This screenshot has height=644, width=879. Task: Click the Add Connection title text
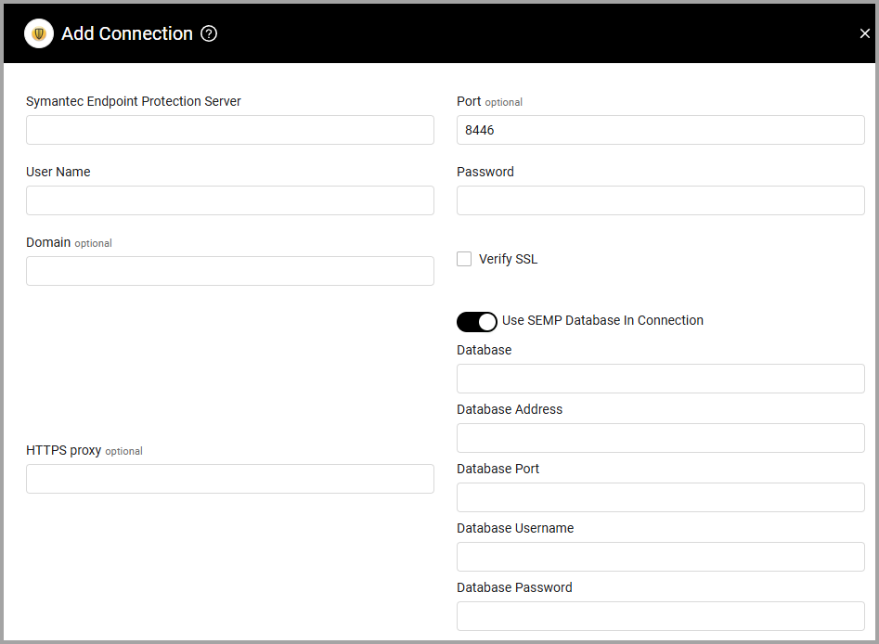point(127,34)
